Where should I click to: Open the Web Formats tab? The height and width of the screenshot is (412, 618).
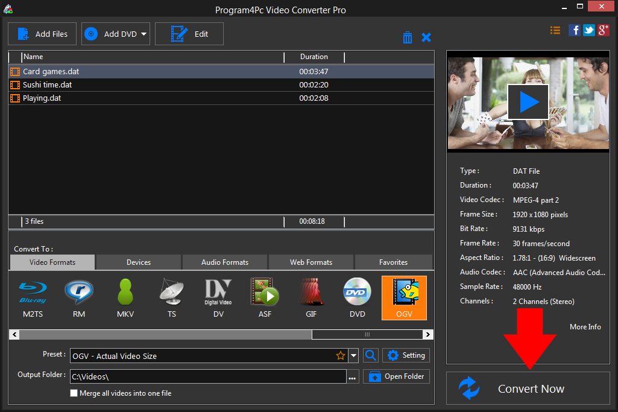[x=311, y=262]
